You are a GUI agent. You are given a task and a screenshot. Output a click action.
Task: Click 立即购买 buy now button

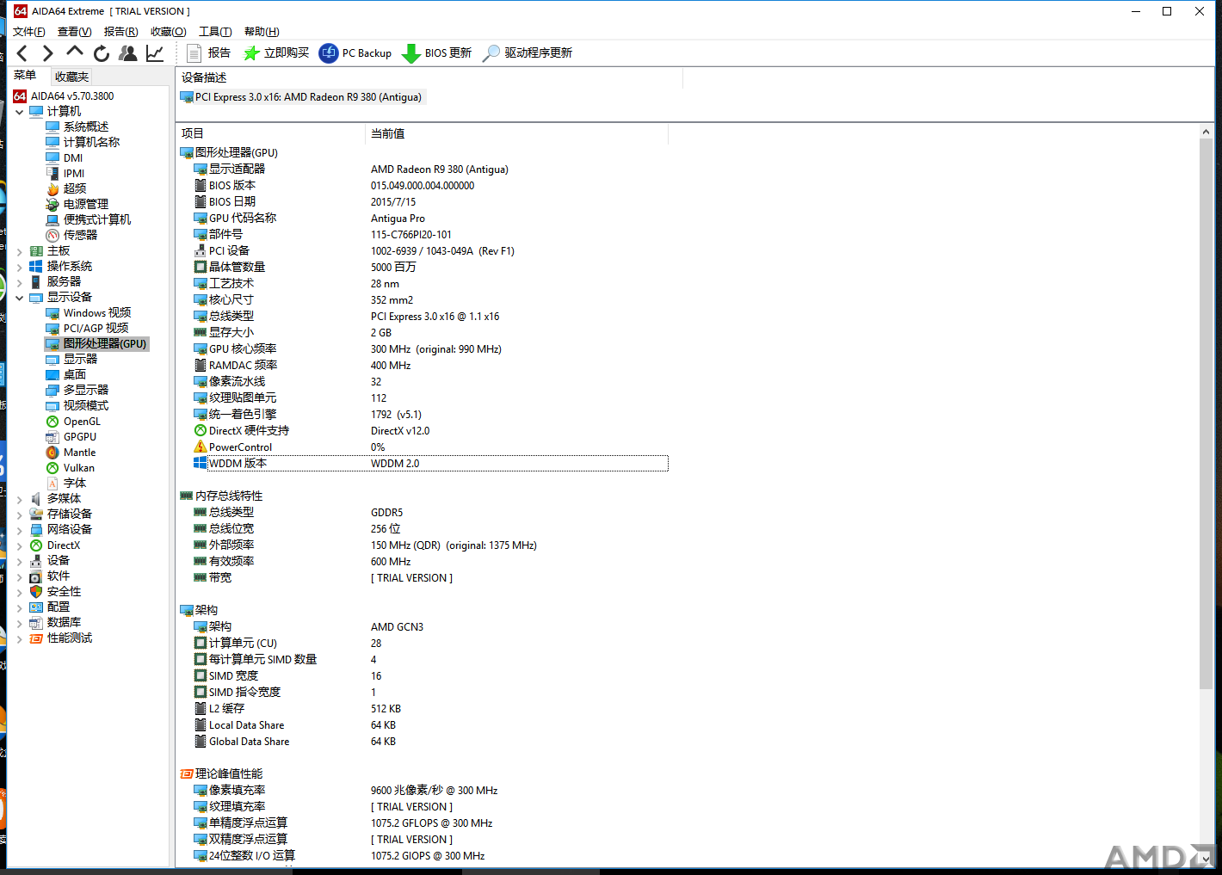point(276,53)
